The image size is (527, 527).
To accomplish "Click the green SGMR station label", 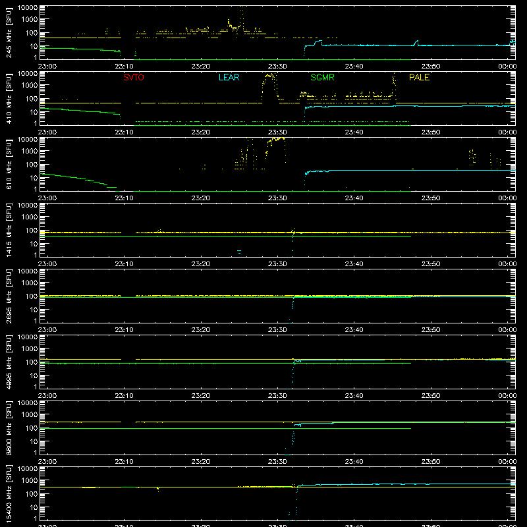I will pos(322,77).
